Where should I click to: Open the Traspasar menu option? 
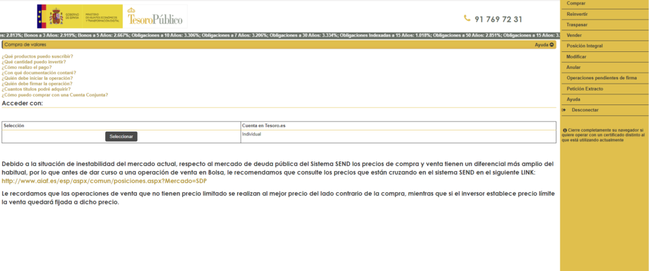click(x=577, y=25)
